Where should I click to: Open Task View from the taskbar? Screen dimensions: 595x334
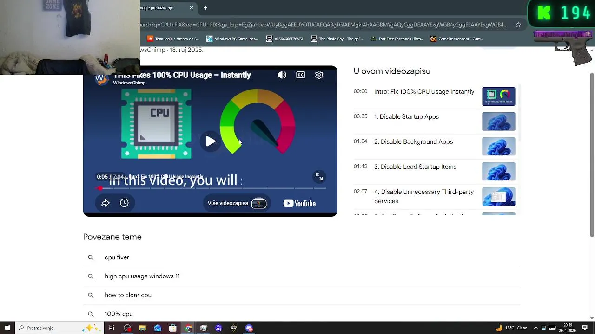click(112, 328)
